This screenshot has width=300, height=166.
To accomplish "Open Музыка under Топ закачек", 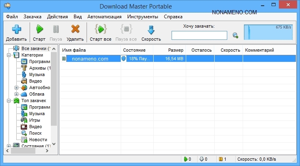I will (37, 114).
